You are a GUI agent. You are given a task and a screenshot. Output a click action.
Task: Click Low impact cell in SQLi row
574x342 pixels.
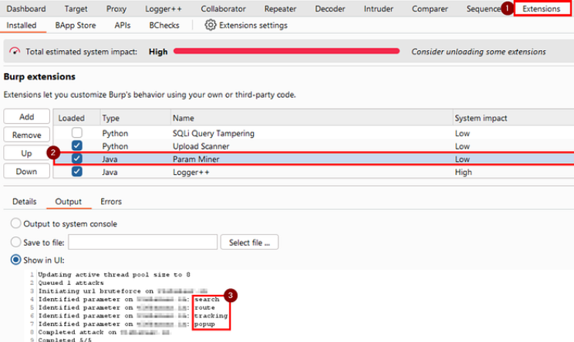[x=462, y=133]
